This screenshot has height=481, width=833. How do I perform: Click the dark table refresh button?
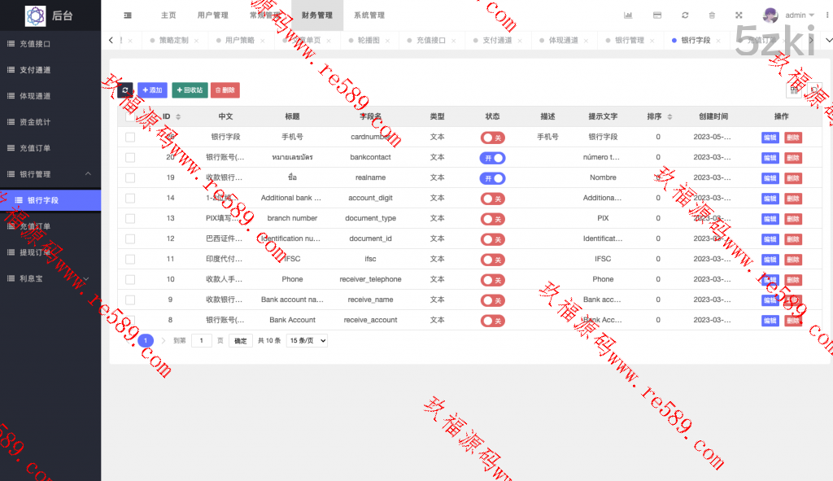[x=125, y=90]
